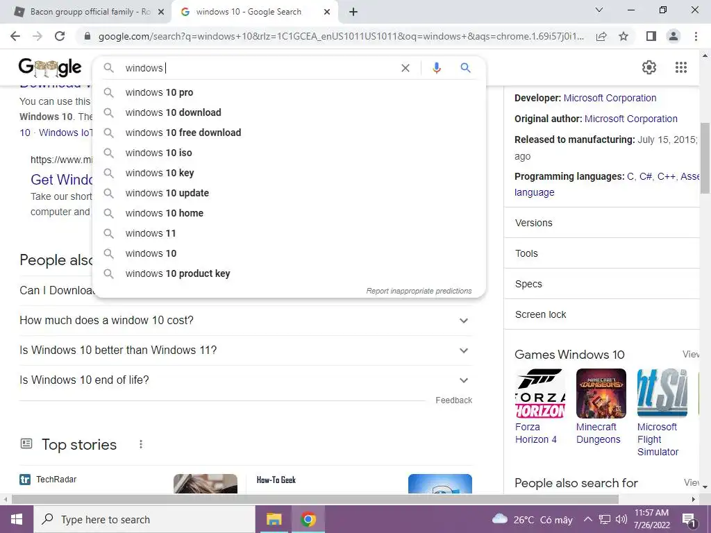Open weather widget showing 26°C

532,519
